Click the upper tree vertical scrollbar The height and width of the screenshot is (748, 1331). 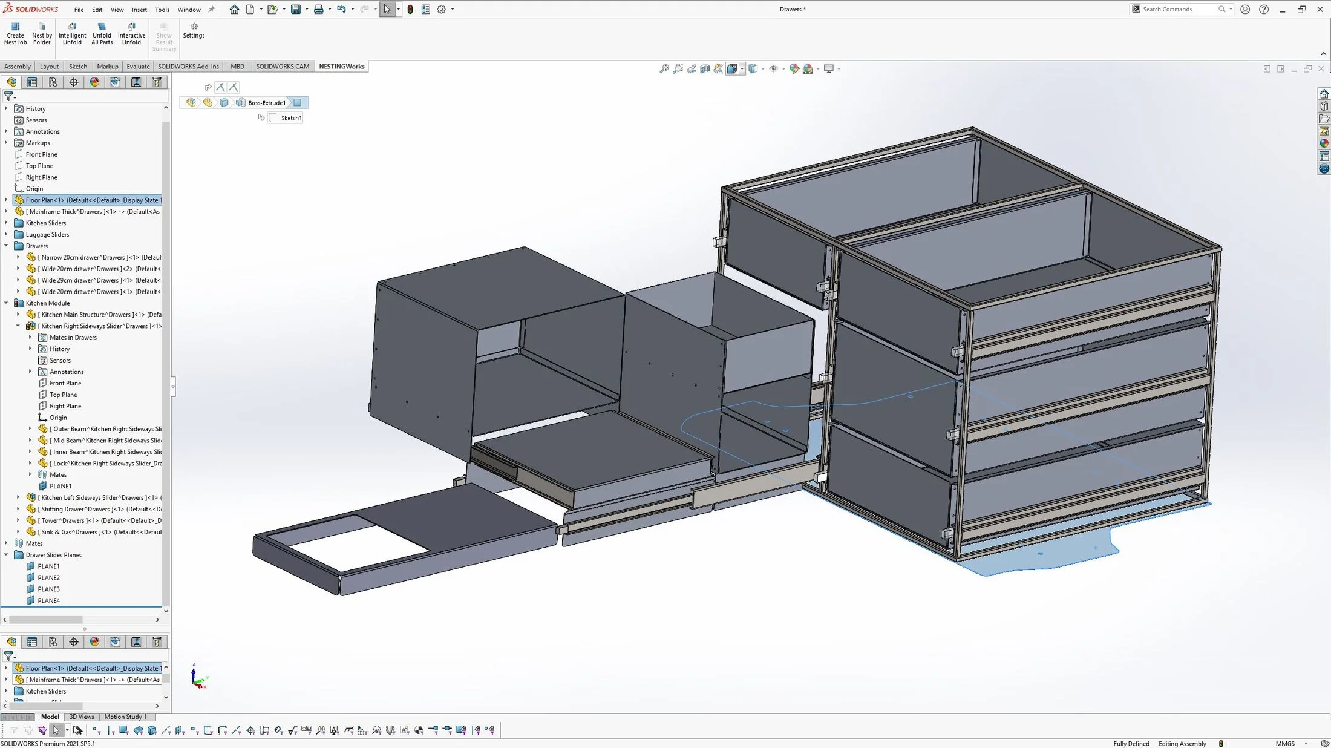(x=166, y=363)
